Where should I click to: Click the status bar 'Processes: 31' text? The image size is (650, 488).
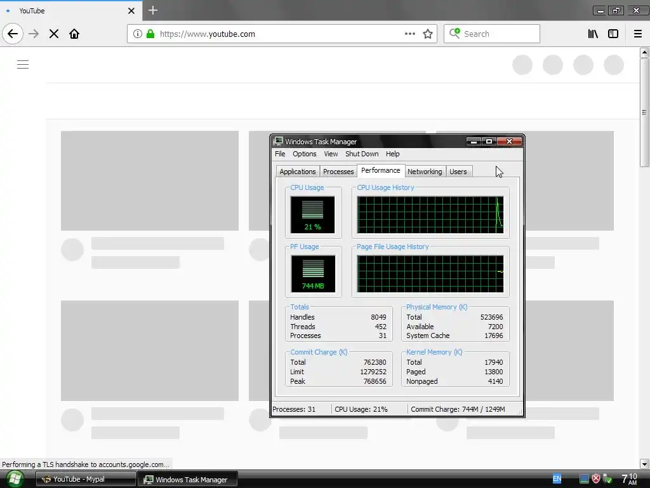294,409
